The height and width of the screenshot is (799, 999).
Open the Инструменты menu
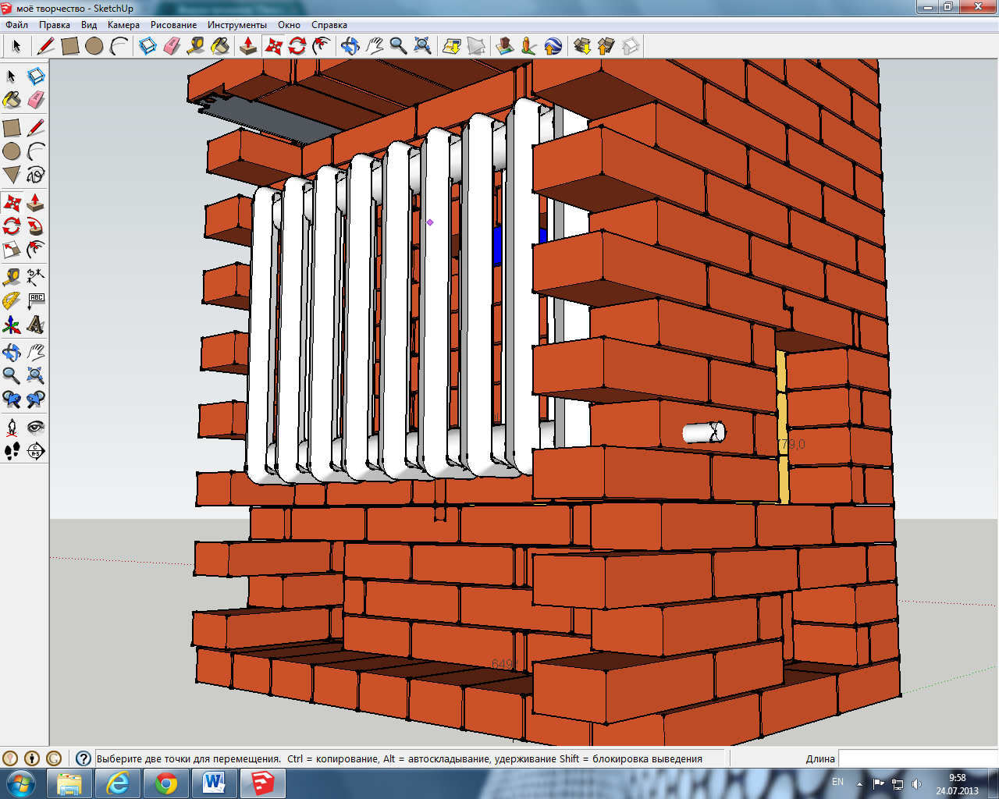pos(236,25)
